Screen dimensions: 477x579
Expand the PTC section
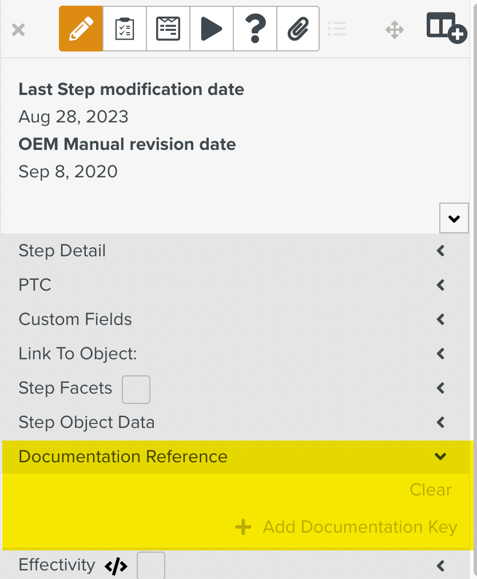tap(236, 285)
